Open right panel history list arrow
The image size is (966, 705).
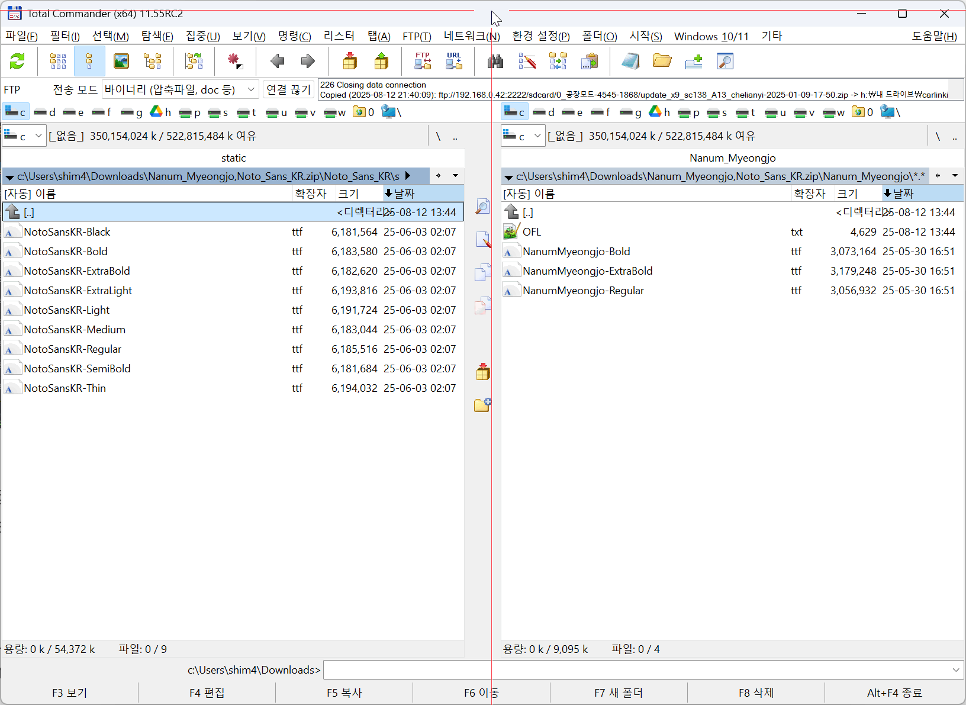click(955, 176)
